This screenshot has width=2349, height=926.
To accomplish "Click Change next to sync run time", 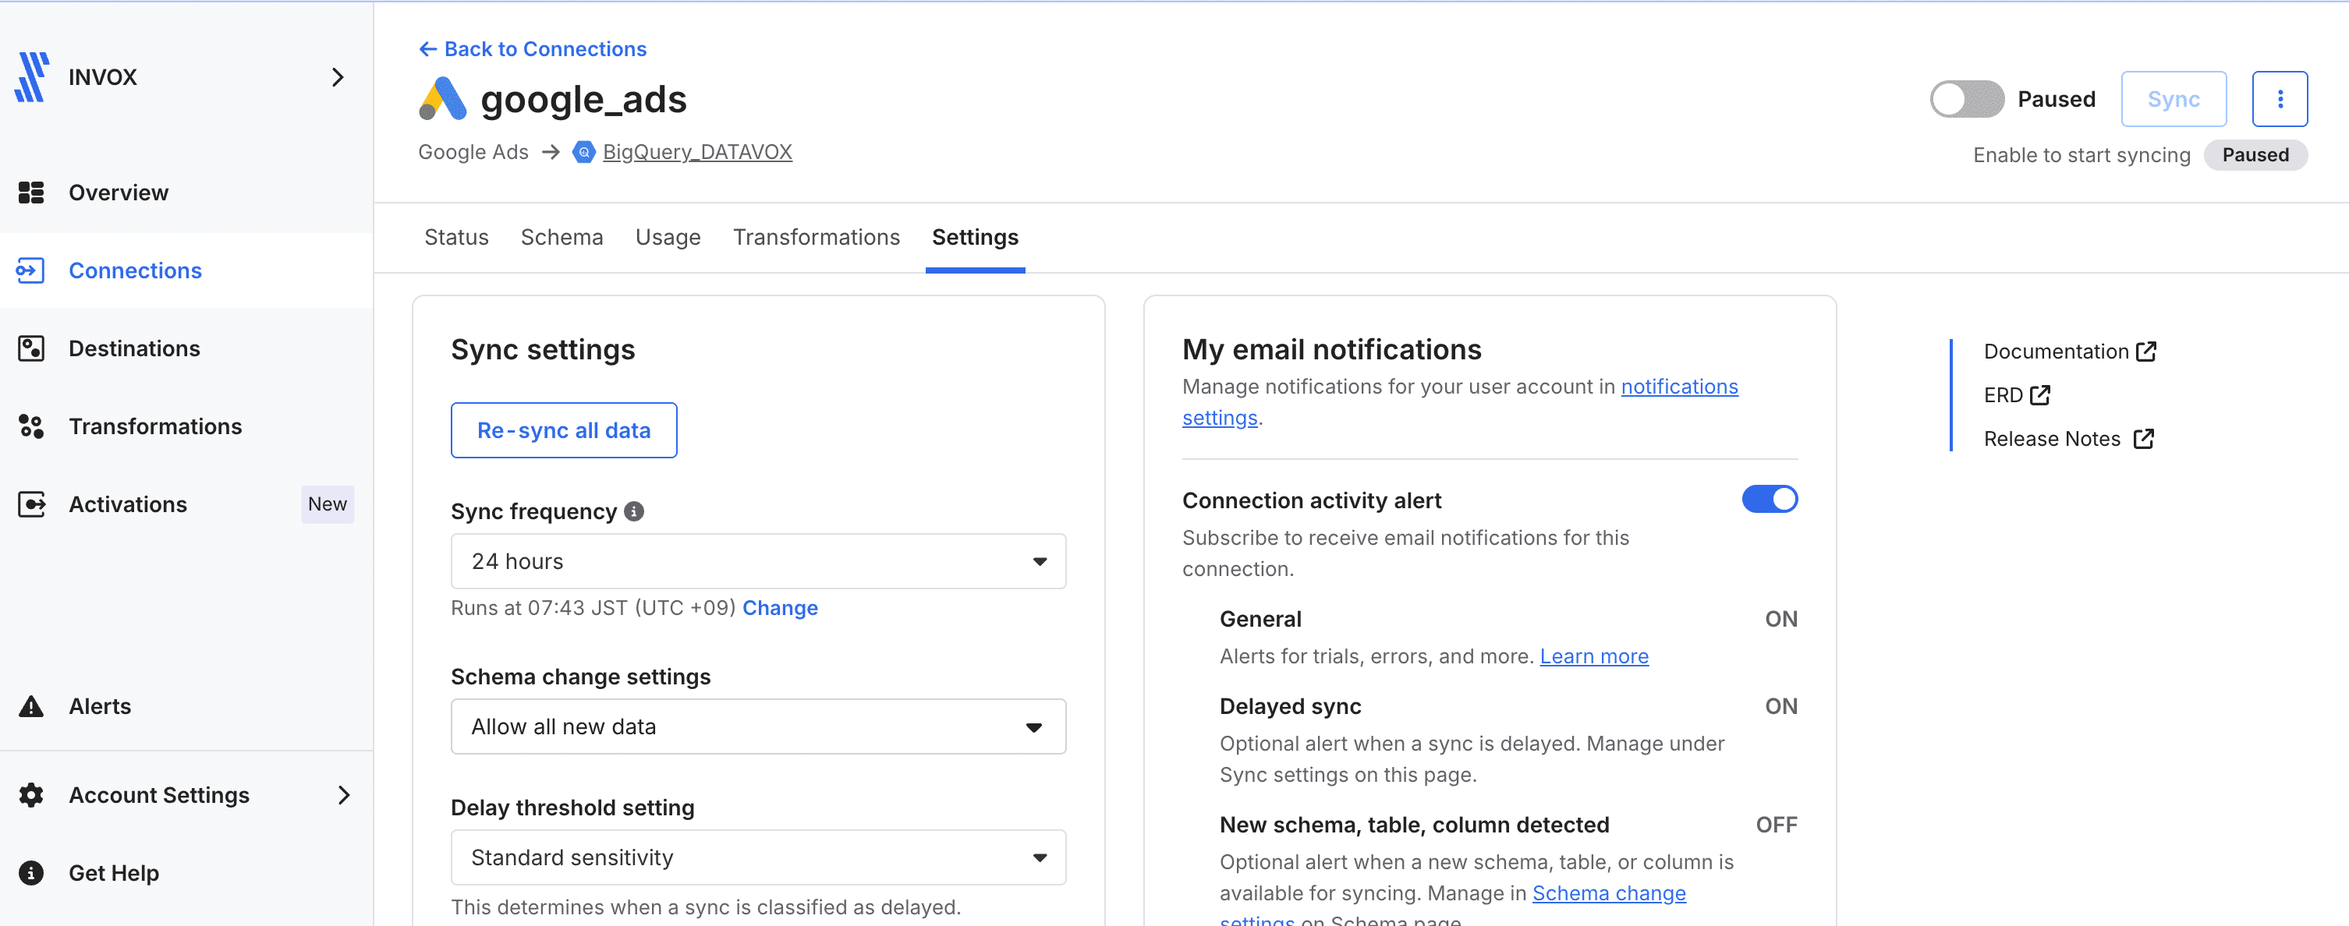I will [780, 608].
